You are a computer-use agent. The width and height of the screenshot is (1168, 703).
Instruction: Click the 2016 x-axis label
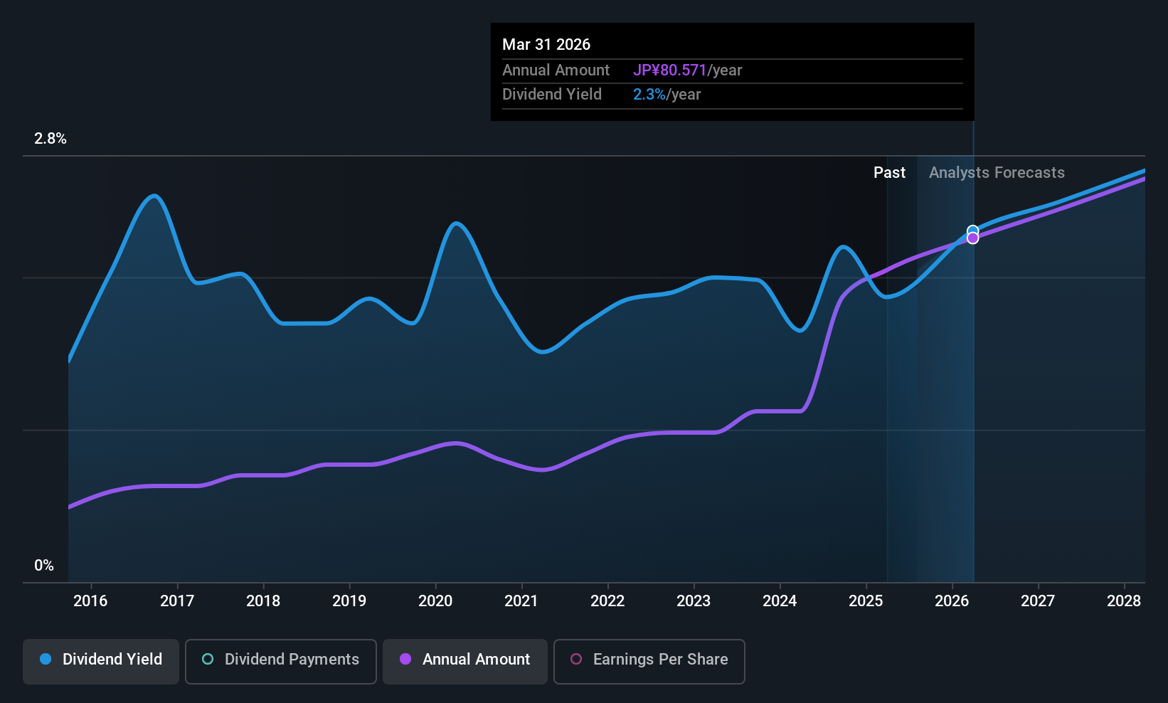[90, 601]
